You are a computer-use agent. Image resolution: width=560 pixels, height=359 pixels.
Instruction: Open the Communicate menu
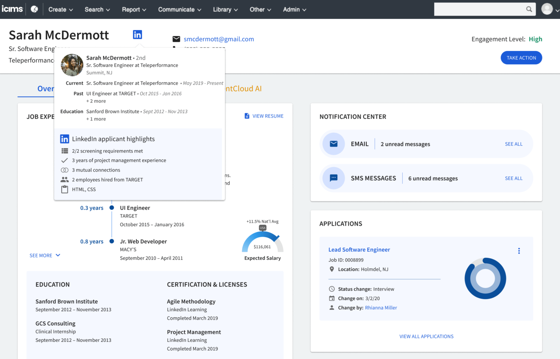point(179,9)
